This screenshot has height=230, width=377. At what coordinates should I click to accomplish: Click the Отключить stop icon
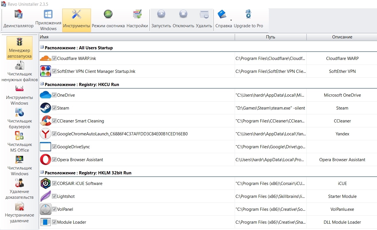[x=183, y=14]
